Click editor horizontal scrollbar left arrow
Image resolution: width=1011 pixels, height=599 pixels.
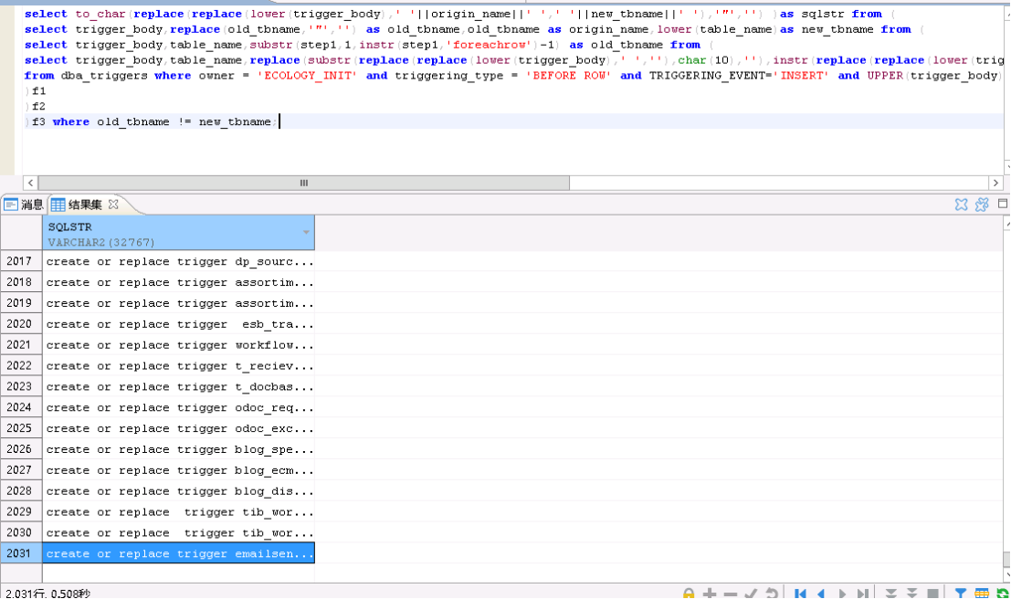(x=30, y=184)
